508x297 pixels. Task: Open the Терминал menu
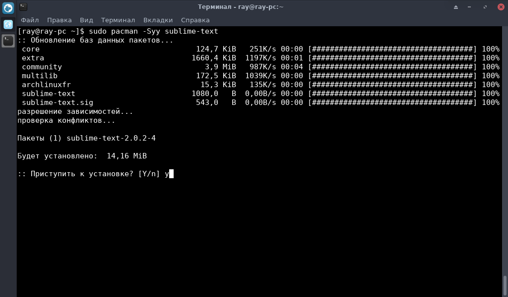pos(118,20)
